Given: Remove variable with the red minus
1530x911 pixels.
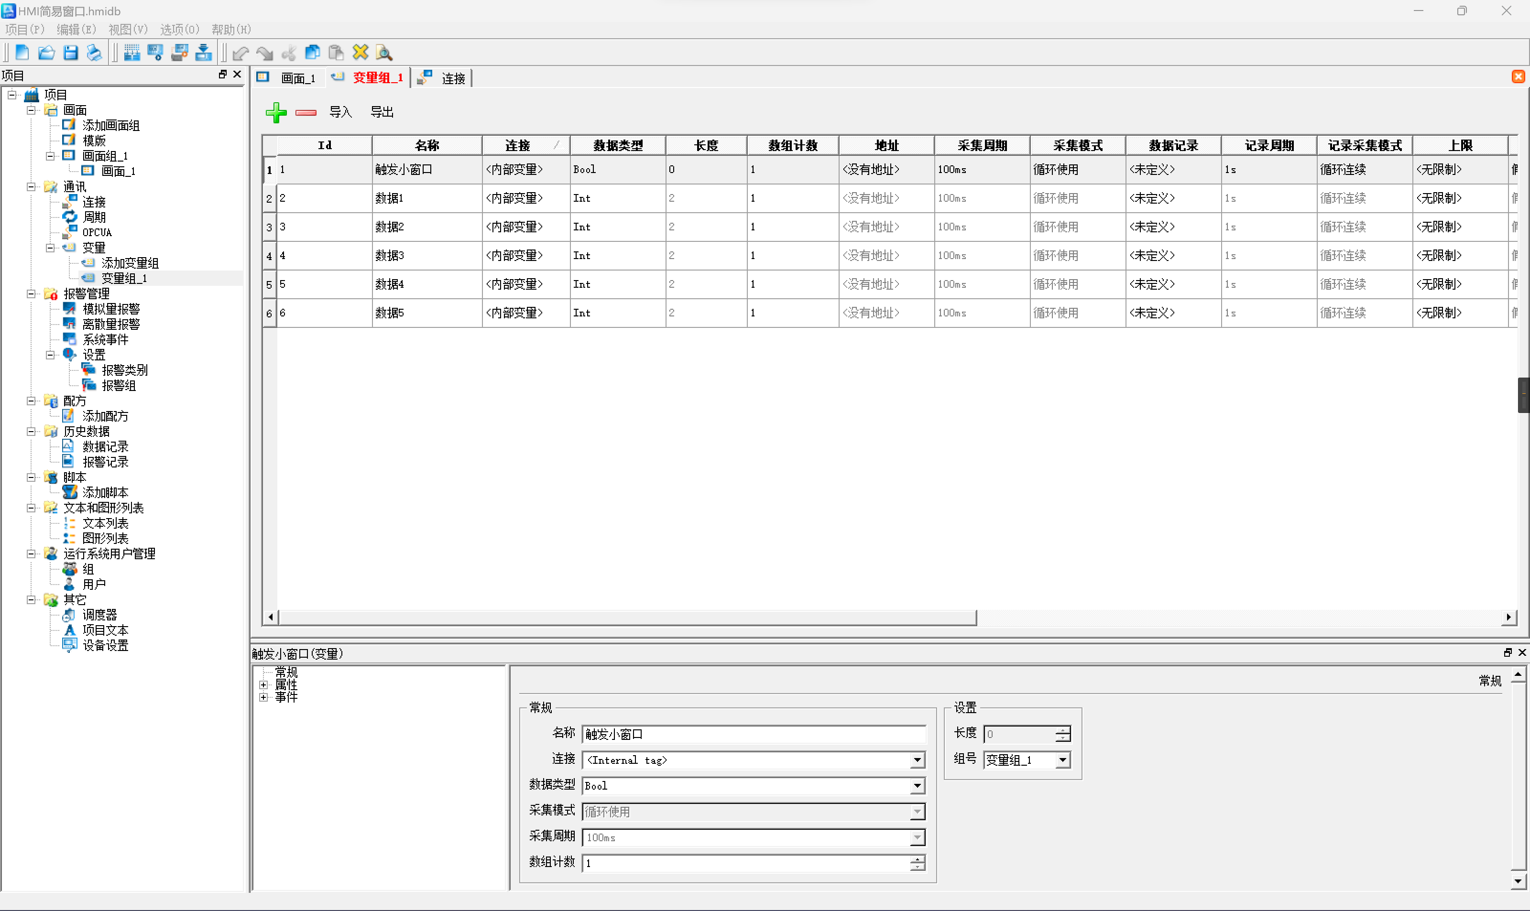Looking at the screenshot, I should [x=306, y=112].
